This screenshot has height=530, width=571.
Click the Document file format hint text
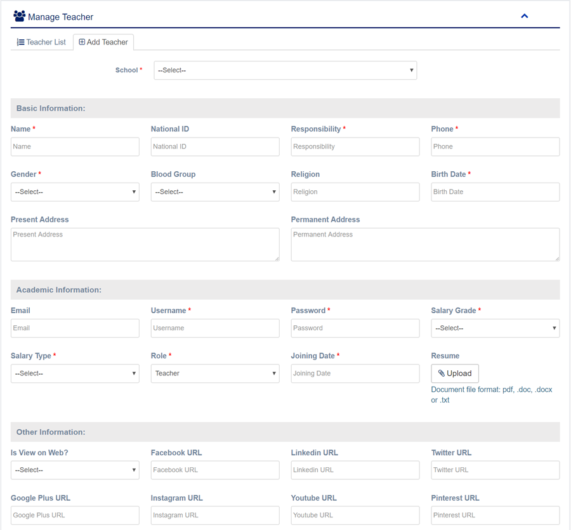[x=492, y=395]
